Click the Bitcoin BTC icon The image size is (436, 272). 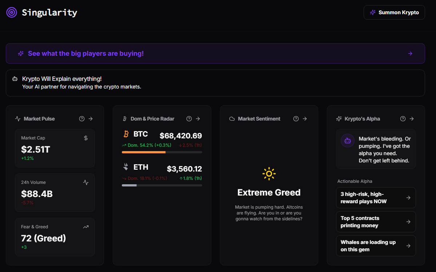(x=126, y=134)
